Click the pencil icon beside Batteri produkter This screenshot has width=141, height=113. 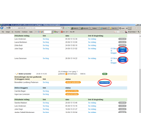tap(17, 74)
